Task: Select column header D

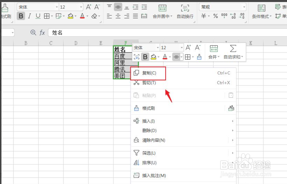Action: click(x=76, y=43)
